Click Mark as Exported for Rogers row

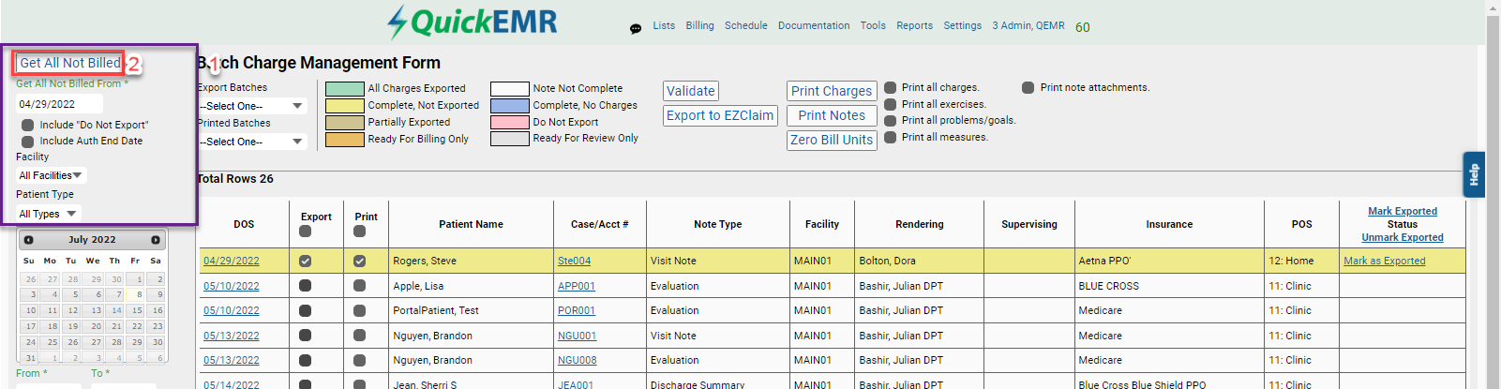click(1384, 261)
